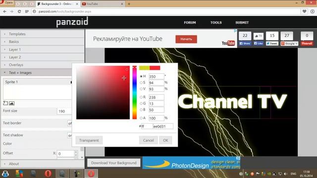This screenshot has height=178, width=317.
Task: Select the A alpha radio button
Action: coord(141,118)
